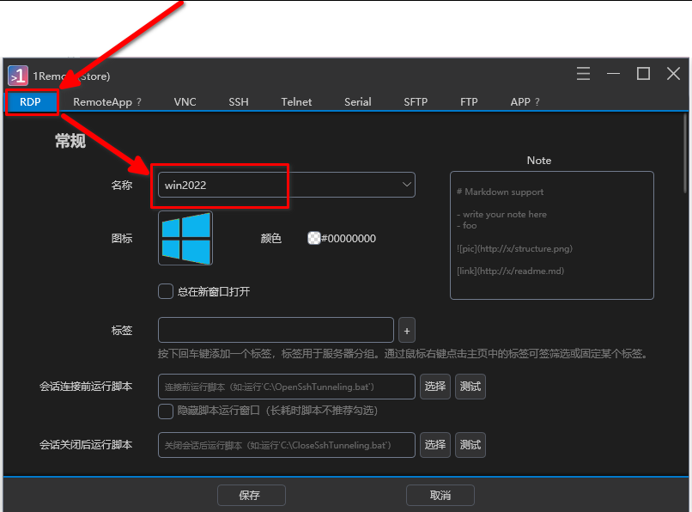The image size is (692, 512).
Task: Minimize the 1Remote window
Action: pyautogui.click(x=613, y=74)
